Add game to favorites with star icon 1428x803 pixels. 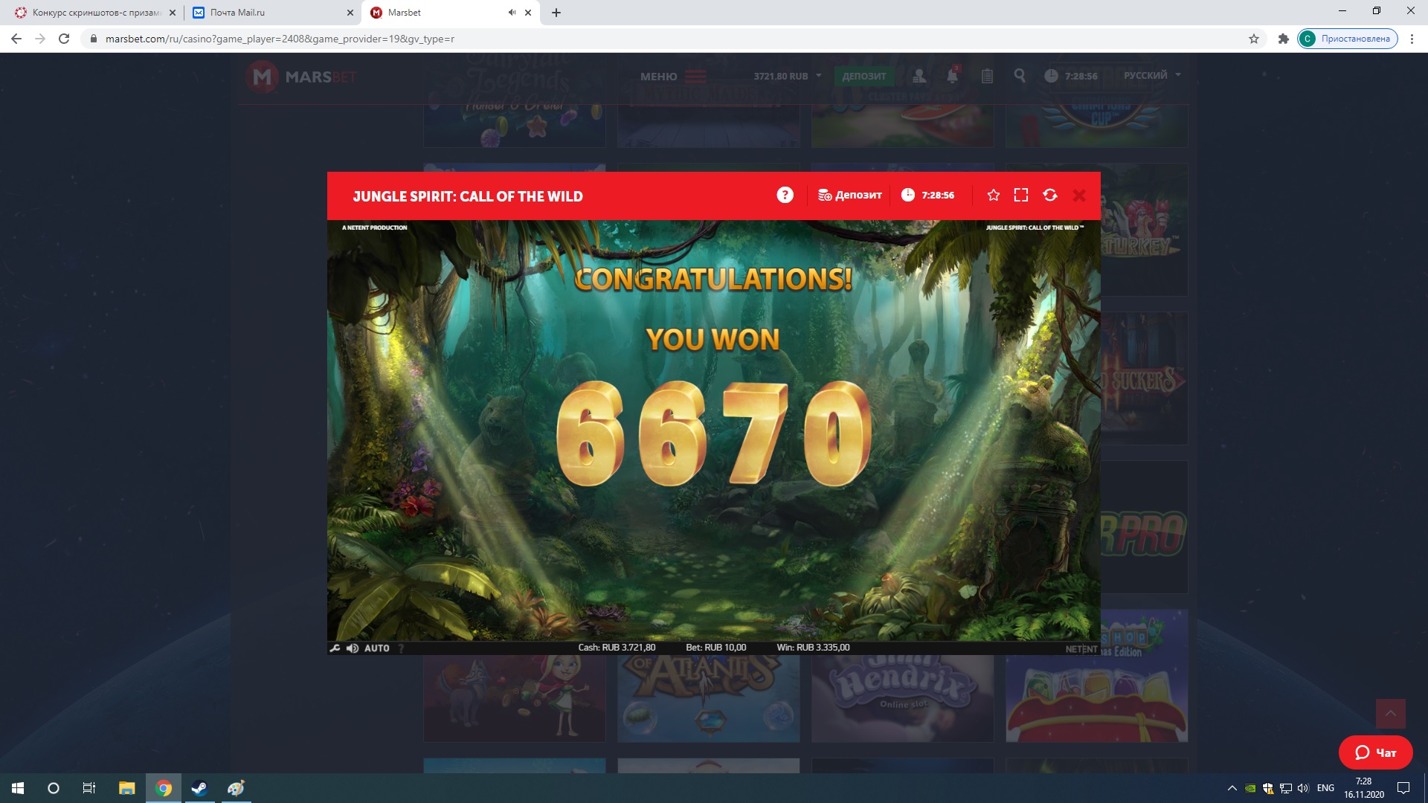coord(993,195)
